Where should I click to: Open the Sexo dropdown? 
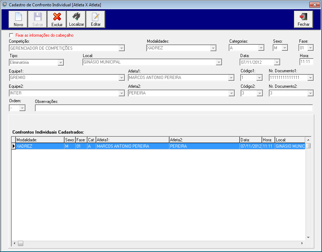285,48
